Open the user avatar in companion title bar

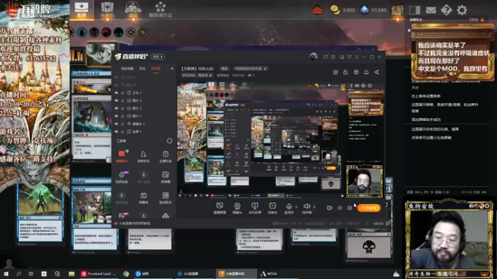pyautogui.click(x=314, y=56)
